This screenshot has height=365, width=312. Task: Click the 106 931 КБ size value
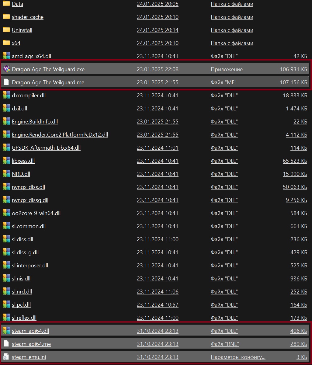293,69
